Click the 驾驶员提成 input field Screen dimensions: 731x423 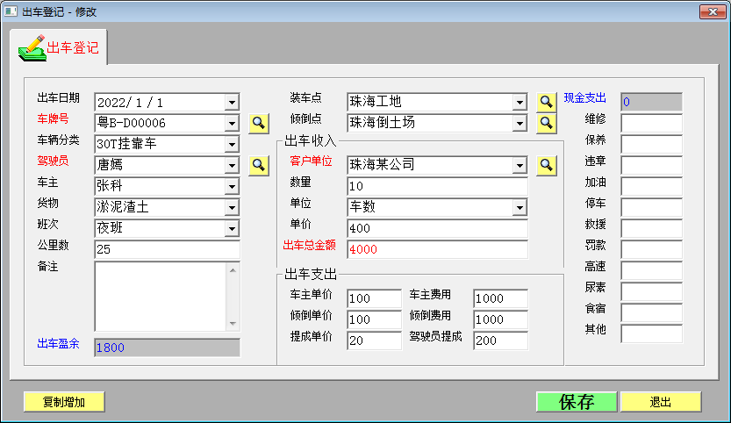point(500,341)
